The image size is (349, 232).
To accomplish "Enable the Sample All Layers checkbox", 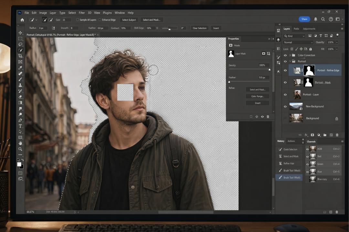I will point(78,20).
